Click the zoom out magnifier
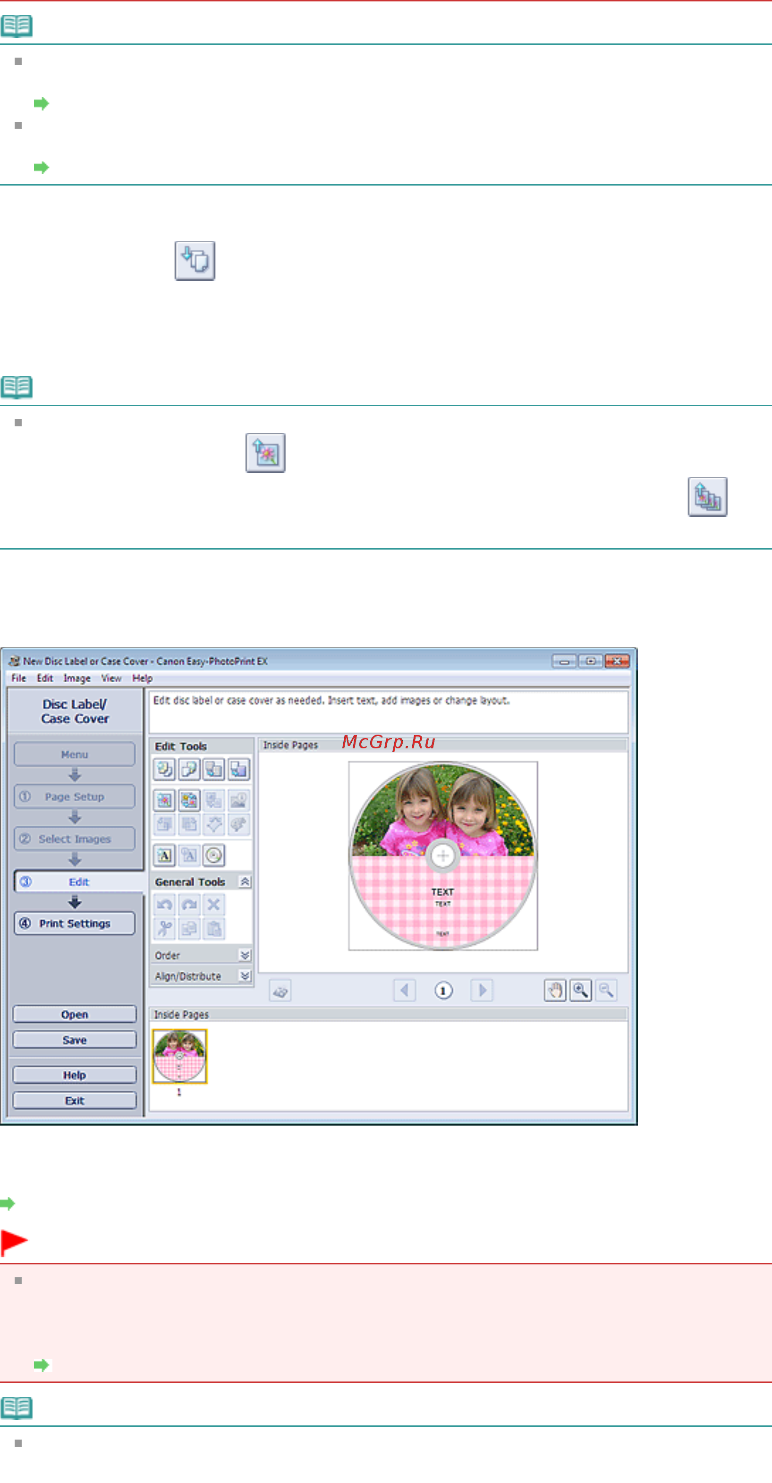Screen dimensions: 772x1483 606,990
